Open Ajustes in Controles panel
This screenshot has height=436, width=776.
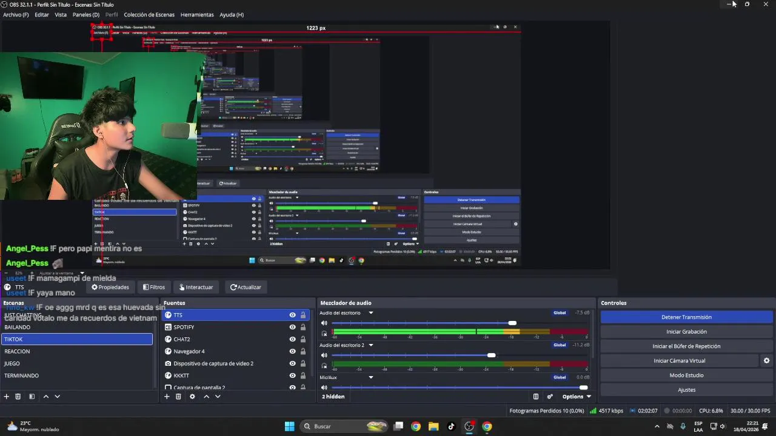tap(686, 390)
